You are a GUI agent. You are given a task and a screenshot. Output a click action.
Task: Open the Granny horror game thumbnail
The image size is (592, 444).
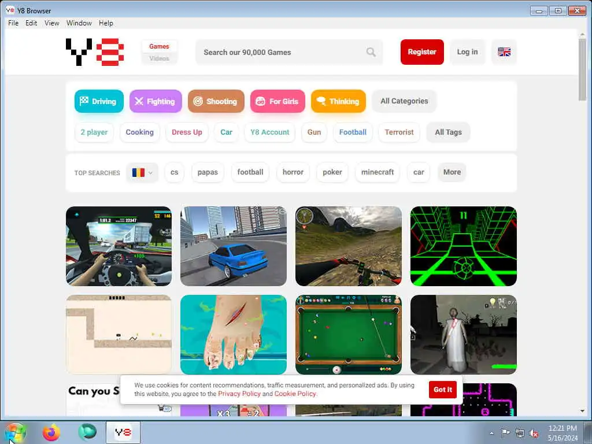pyautogui.click(x=463, y=335)
